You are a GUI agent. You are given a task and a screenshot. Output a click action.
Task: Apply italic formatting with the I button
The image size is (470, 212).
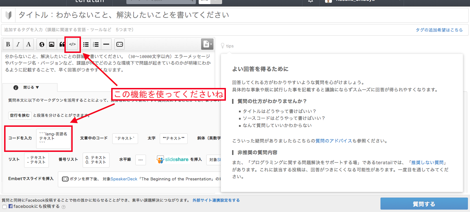click(18, 44)
